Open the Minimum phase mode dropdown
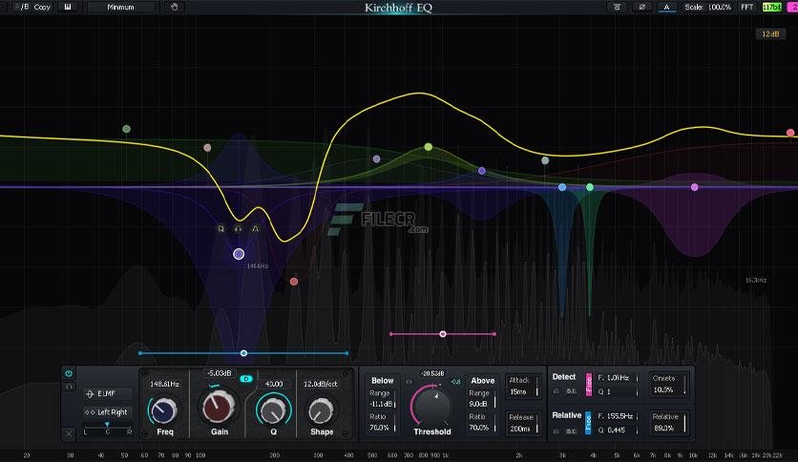Viewport: 798px width, 462px height. (121, 7)
